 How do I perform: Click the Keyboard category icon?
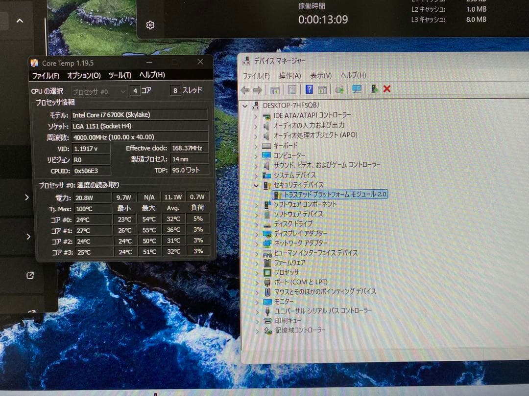(x=266, y=146)
